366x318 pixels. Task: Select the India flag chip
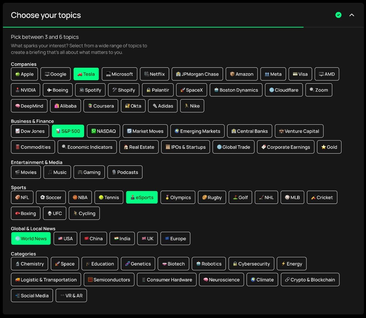pos(122,238)
